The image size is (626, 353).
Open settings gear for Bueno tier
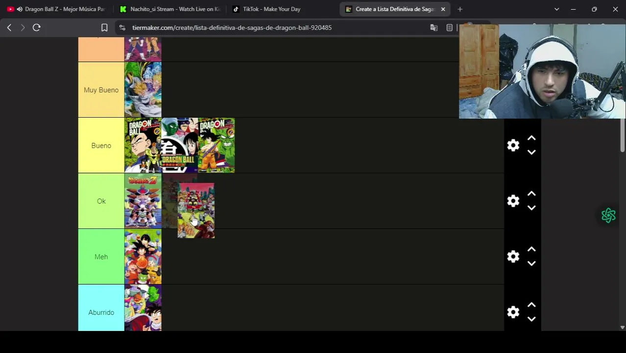tap(513, 146)
